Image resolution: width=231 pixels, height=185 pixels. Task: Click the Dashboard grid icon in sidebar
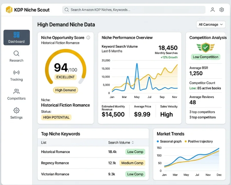tap(17, 35)
